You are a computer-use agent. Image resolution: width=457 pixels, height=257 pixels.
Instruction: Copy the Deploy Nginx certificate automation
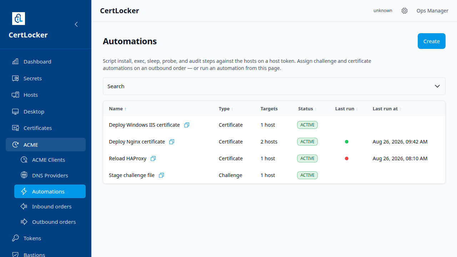click(x=172, y=142)
